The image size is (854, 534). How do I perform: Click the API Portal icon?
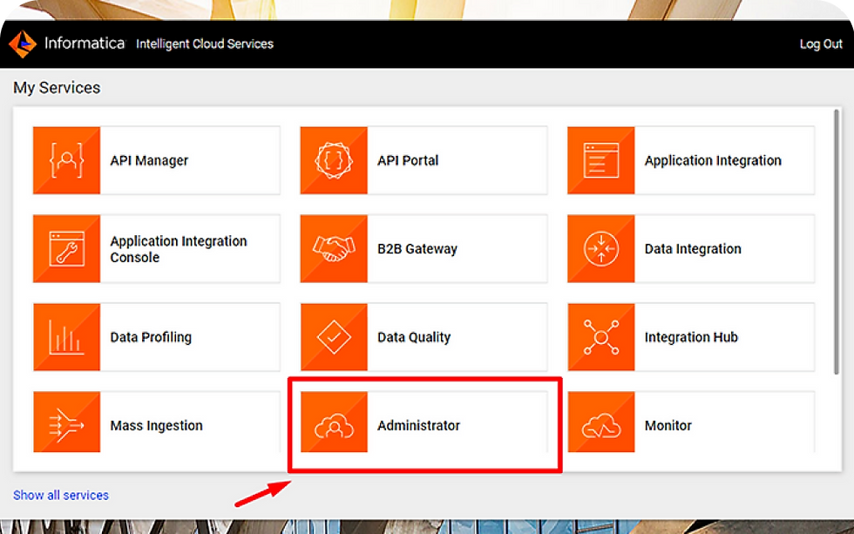[x=334, y=160]
